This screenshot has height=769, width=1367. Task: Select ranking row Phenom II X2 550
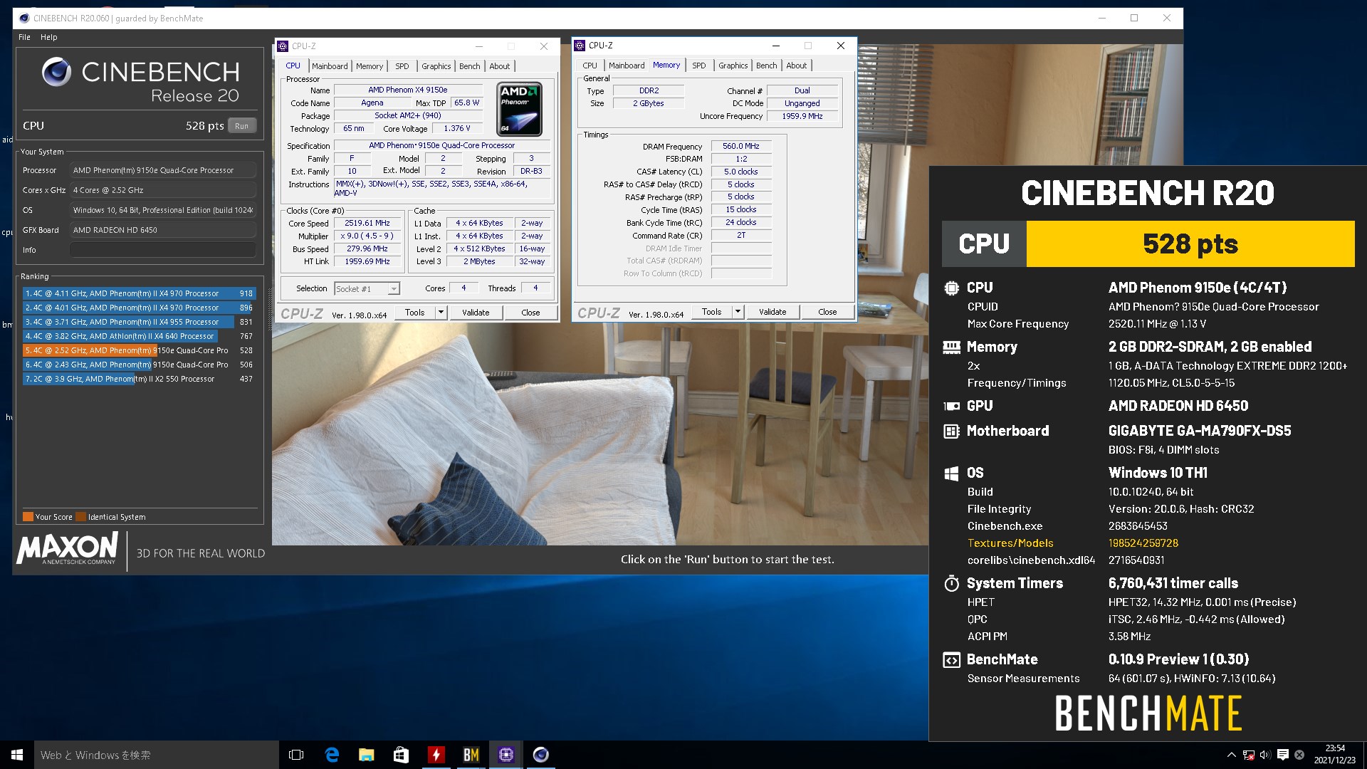(139, 379)
